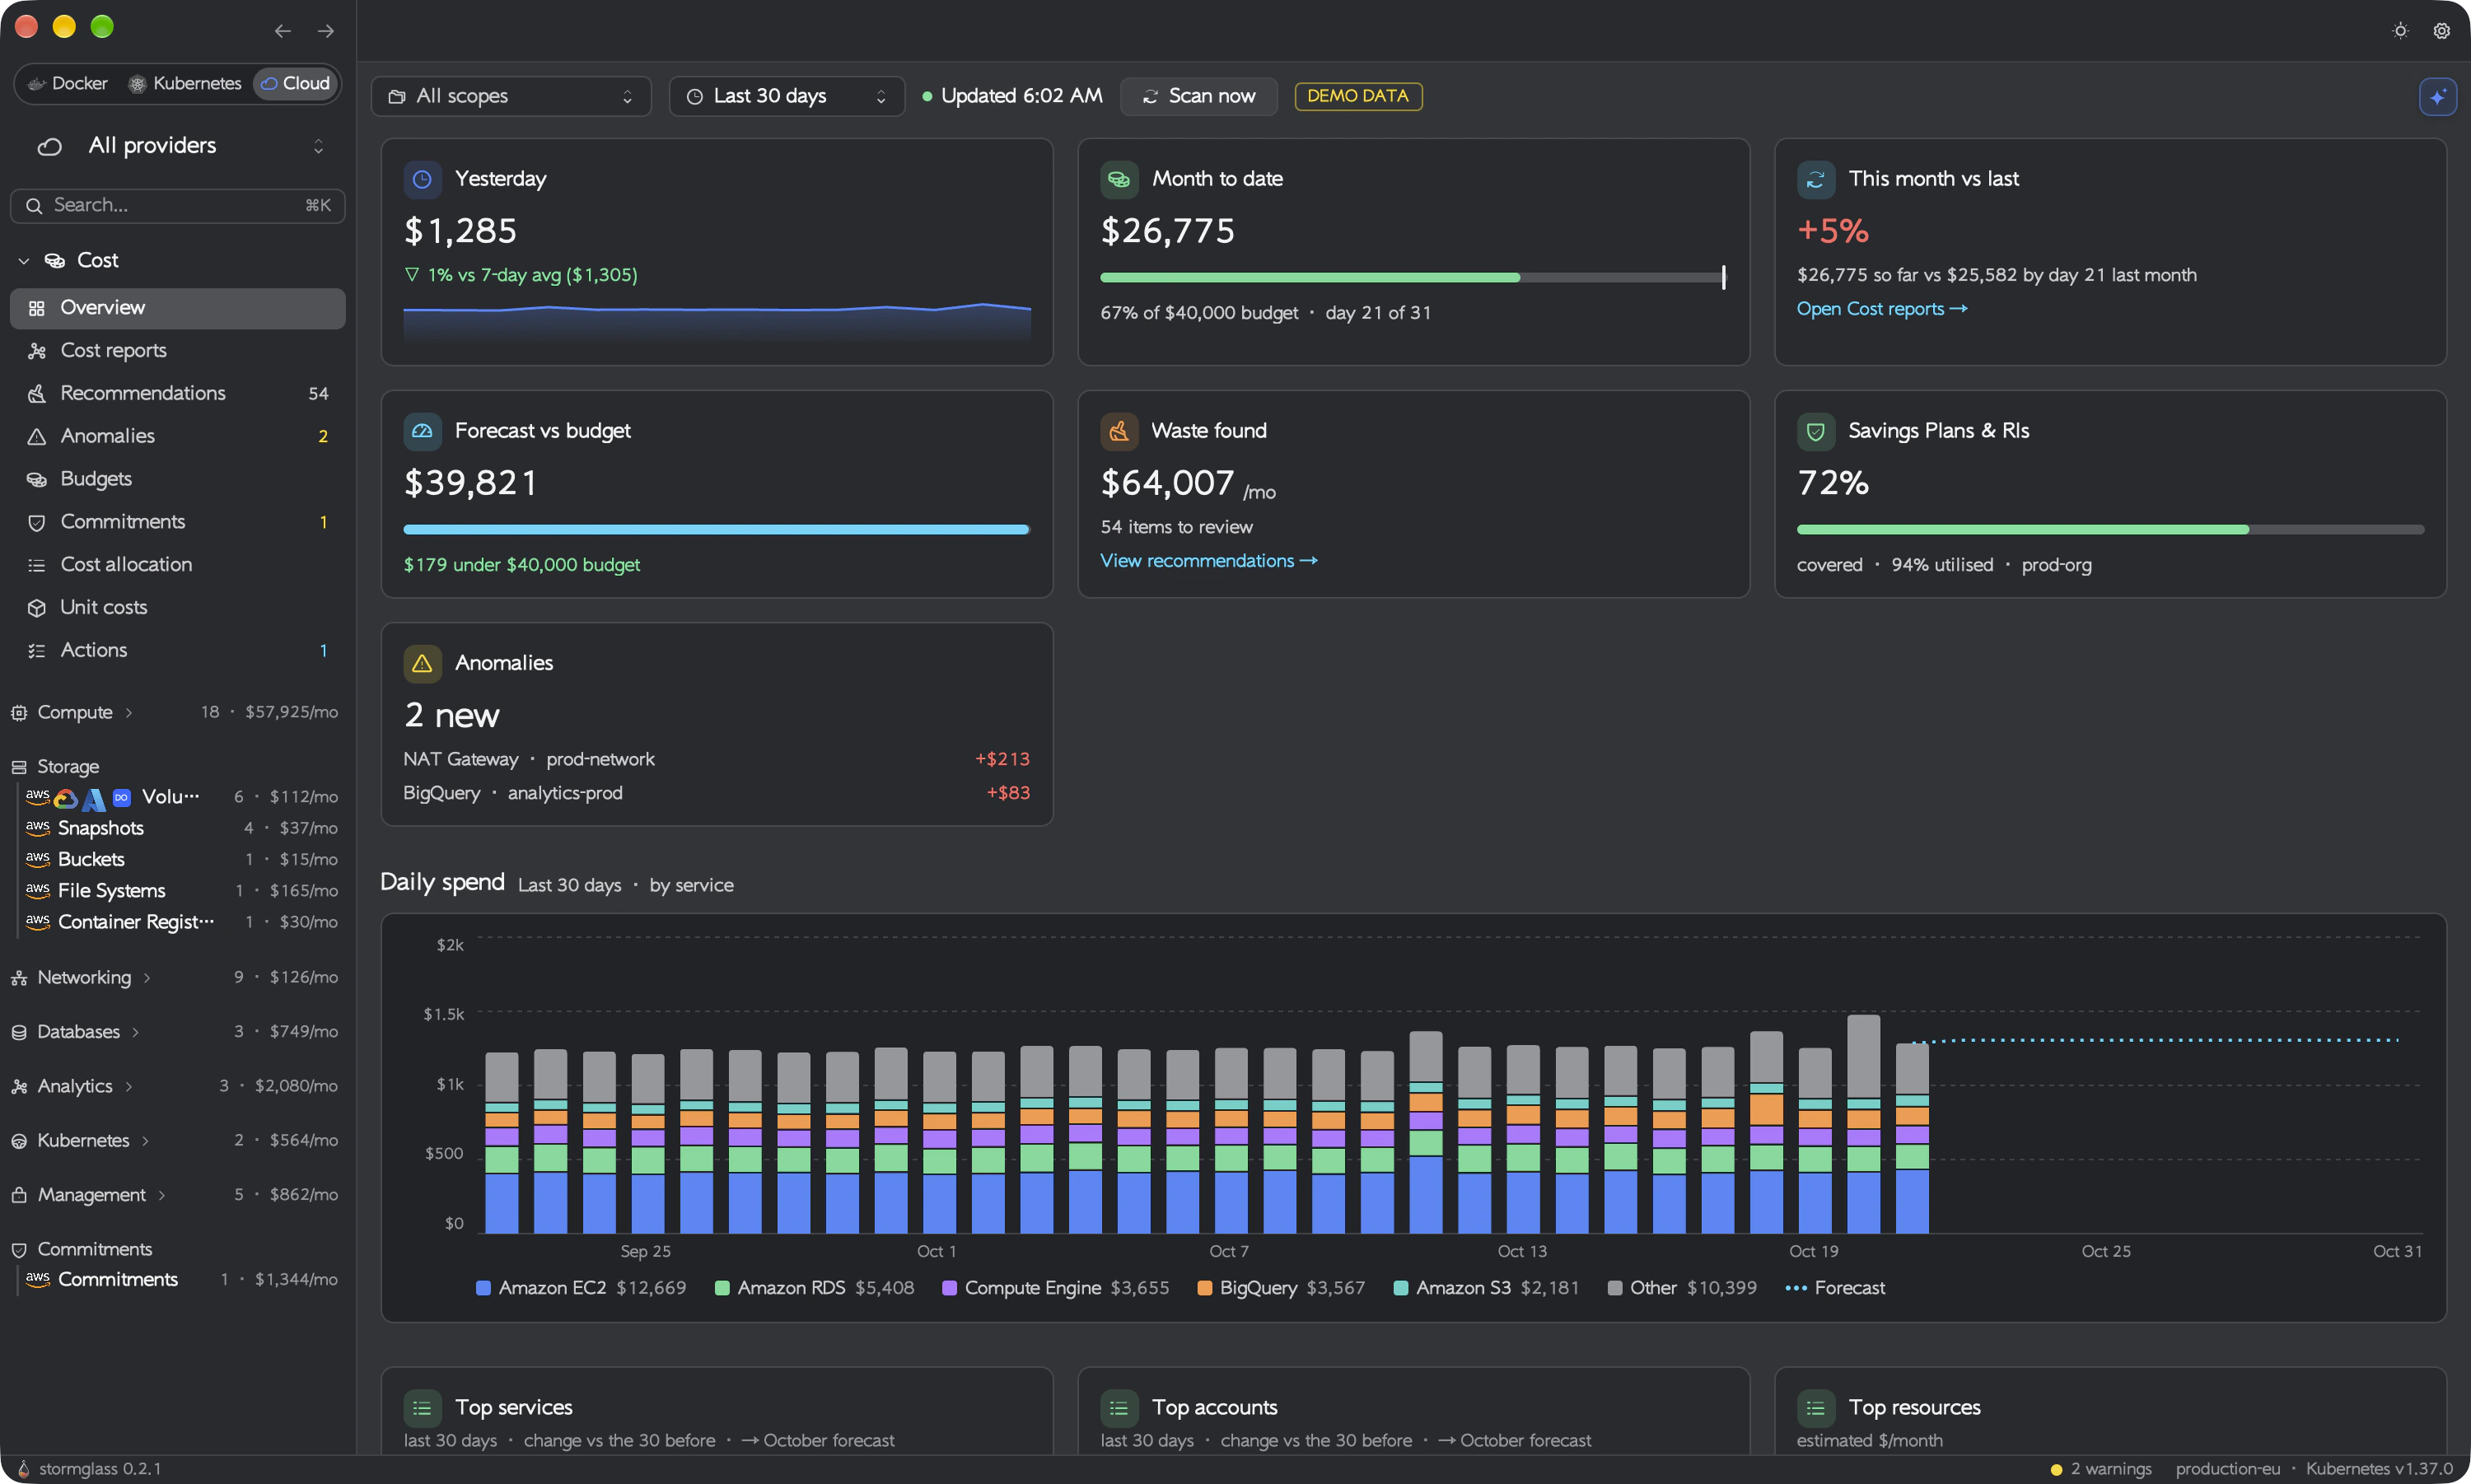Image resolution: width=2471 pixels, height=1484 pixels.
Task: Open the Snapshots storage row
Action: coord(181,829)
